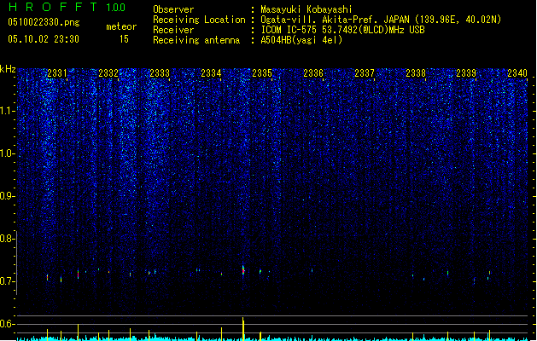Click the 0.7 kHz axis label
The image size is (537, 341).
pyautogui.click(x=8, y=281)
